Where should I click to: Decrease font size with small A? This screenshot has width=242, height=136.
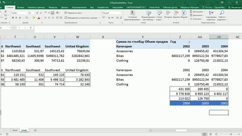click(x=41, y=13)
